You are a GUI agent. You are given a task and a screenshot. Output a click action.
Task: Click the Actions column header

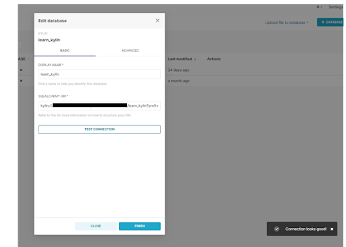coord(214,59)
